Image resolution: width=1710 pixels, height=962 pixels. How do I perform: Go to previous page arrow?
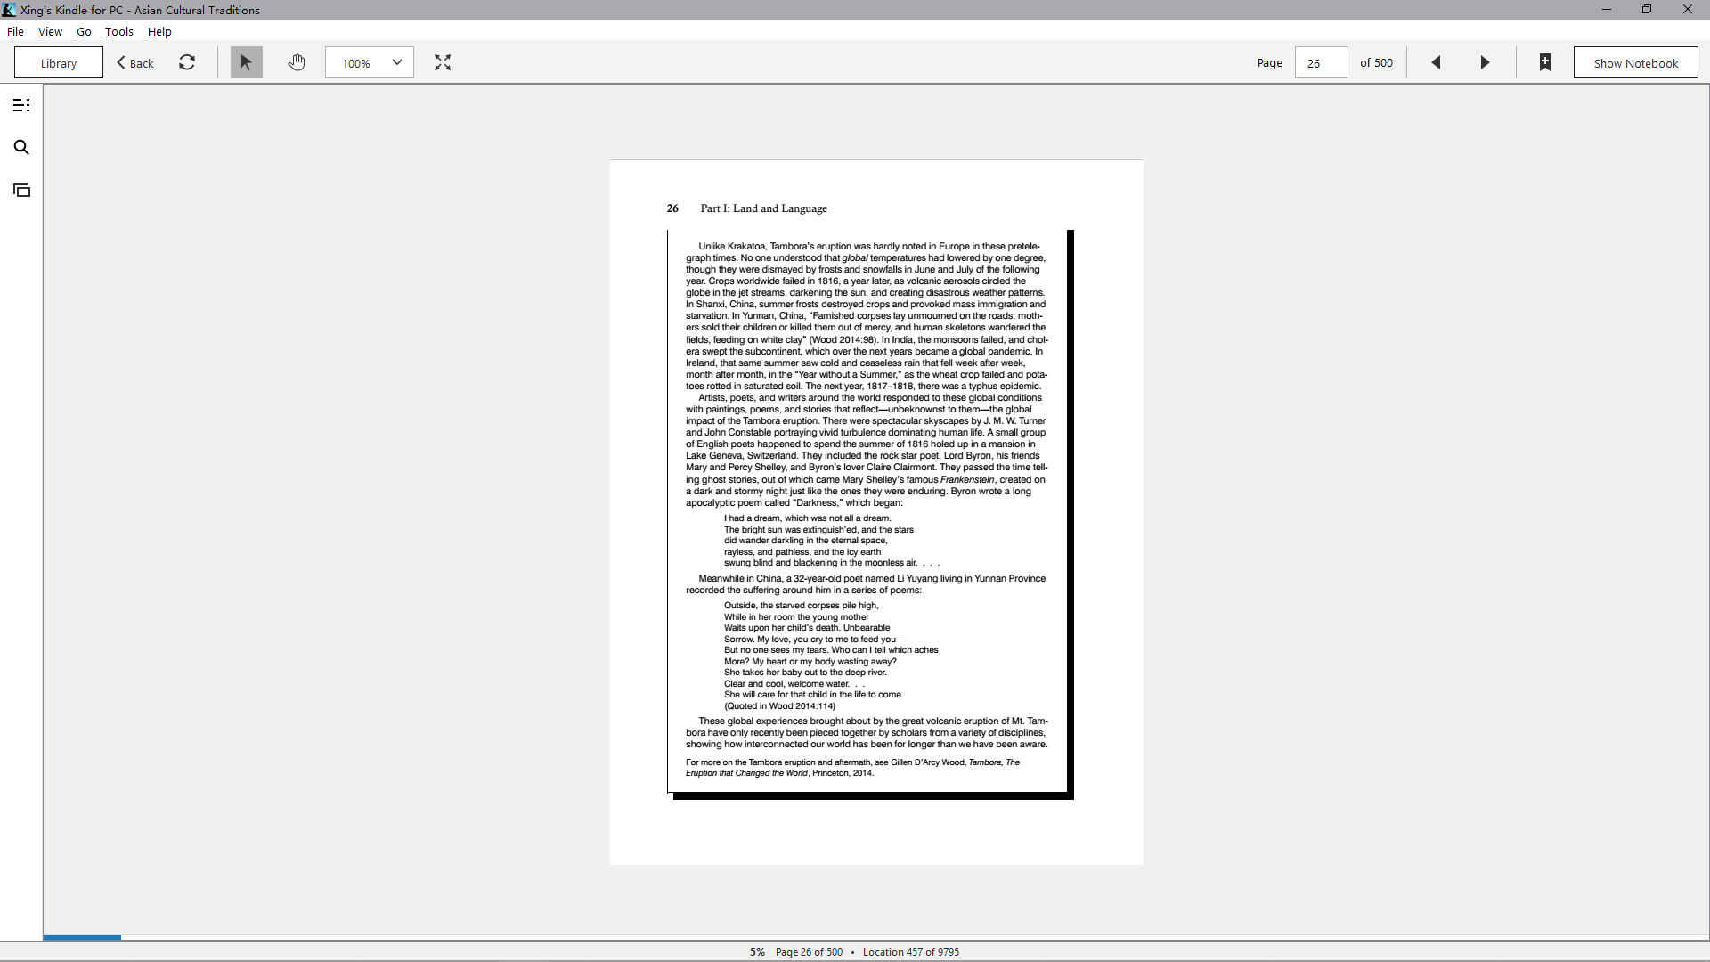pos(1436,62)
